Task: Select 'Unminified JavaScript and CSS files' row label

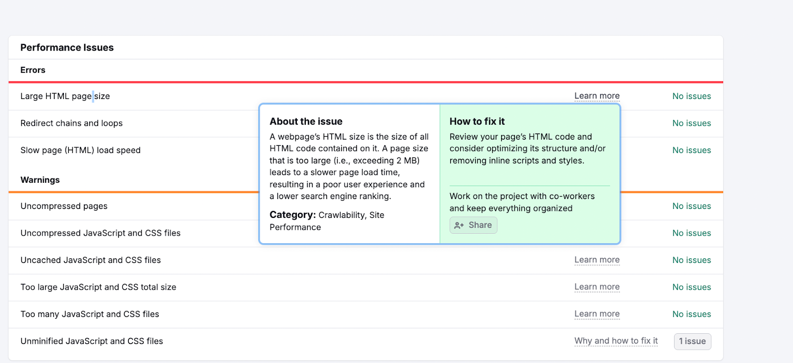Action: (92, 341)
